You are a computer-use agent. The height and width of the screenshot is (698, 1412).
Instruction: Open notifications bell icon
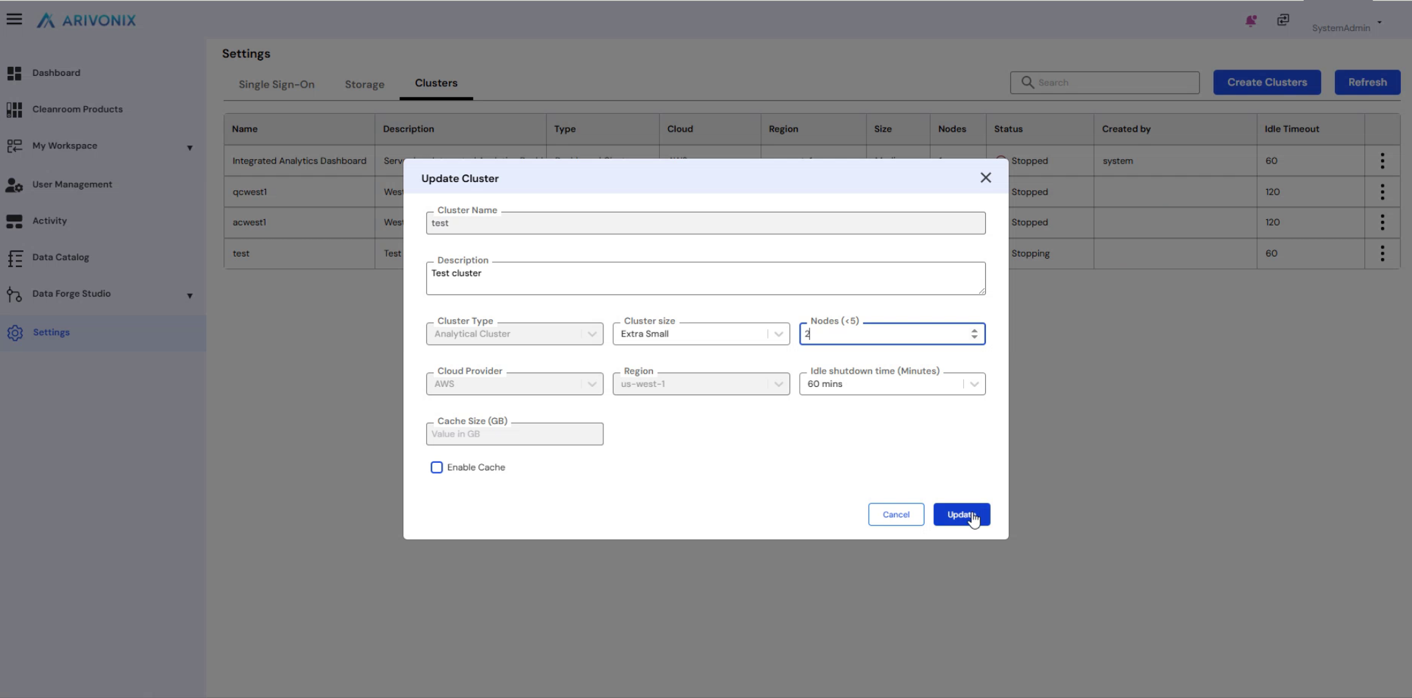pyautogui.click(x=1251, y=21)
